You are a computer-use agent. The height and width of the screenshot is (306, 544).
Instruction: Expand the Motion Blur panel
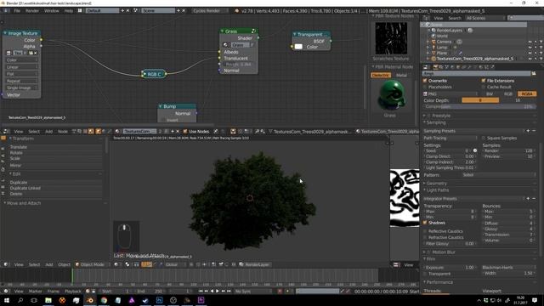[444, 252]
